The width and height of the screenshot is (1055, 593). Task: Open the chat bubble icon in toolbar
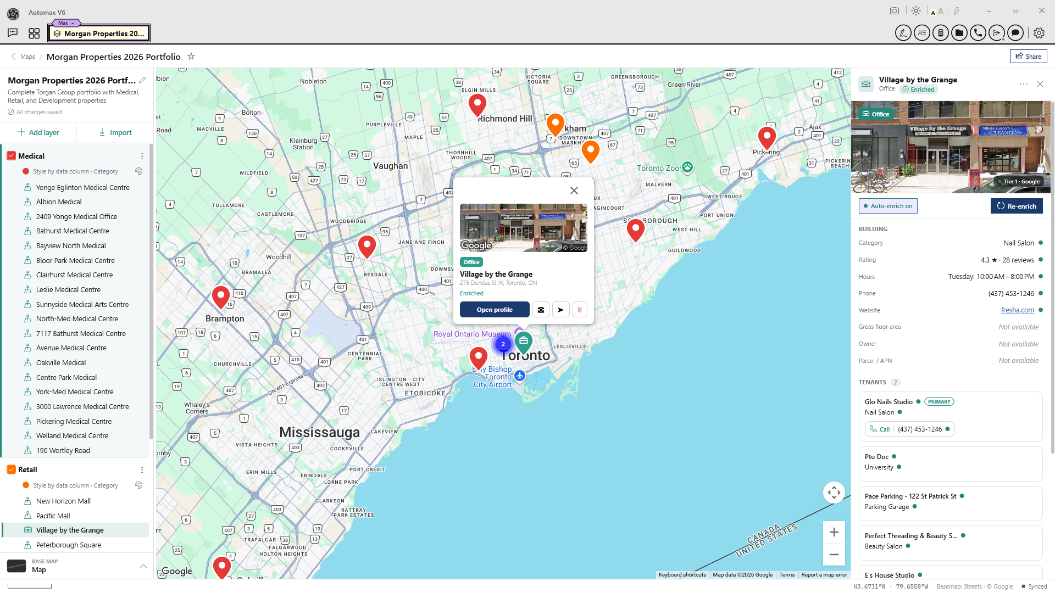click(1015, 33)
